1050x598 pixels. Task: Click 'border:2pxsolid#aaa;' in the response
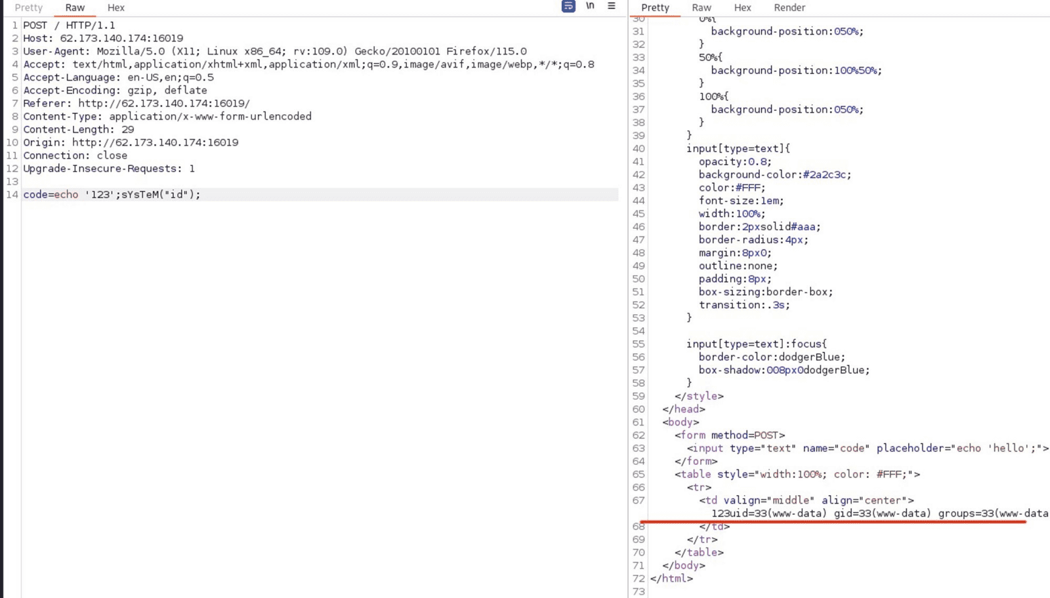tap(759, 227)
